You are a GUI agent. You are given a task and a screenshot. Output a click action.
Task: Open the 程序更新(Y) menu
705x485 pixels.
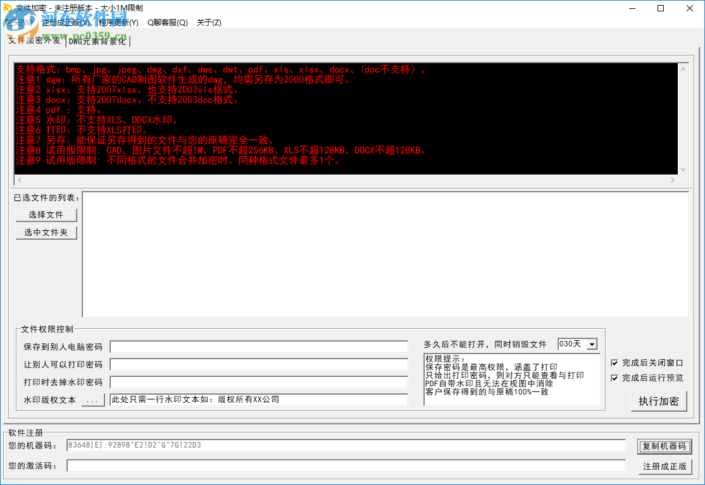click(x=118, y=23)
